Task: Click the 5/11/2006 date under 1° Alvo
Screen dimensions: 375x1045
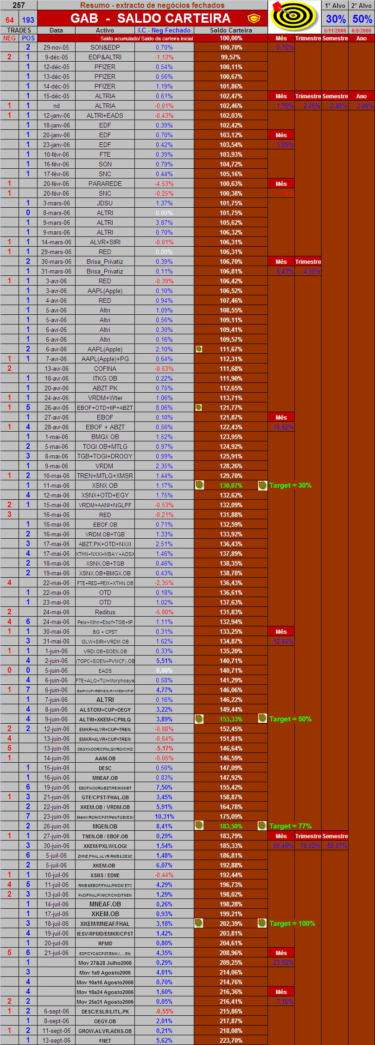Action: coord(335,31)
